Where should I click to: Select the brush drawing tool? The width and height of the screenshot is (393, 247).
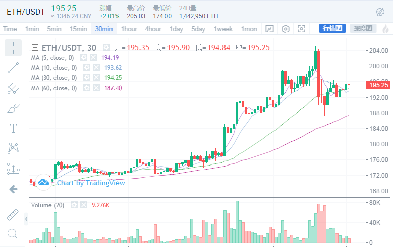click(x=13, y=108)
